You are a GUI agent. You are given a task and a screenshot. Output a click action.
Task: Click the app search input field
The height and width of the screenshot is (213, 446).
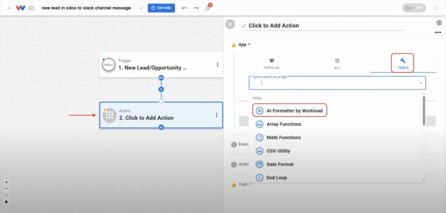tap(337, 83)
